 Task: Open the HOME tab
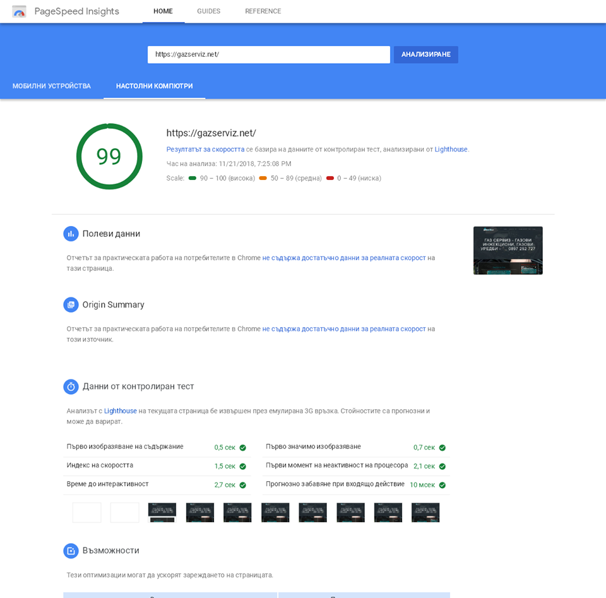point(163,11)
